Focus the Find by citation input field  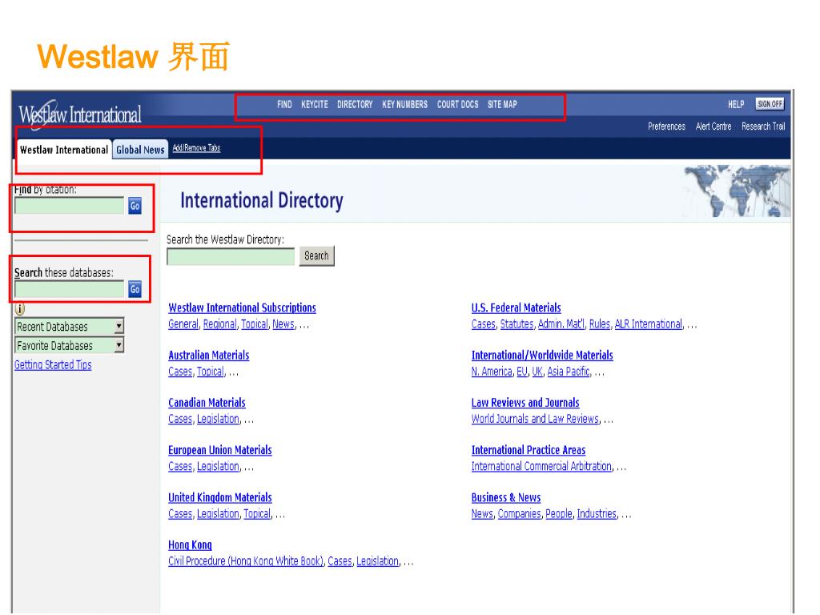pos(69,206)
